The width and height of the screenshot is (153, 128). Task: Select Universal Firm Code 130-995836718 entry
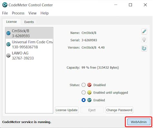[x=29, y=44]
